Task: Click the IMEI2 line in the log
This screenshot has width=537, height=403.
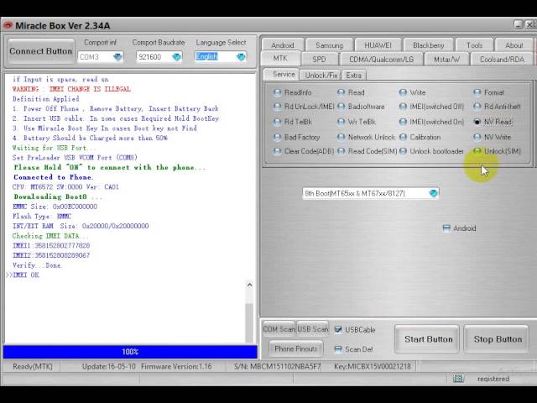Action: coord(51,255)
